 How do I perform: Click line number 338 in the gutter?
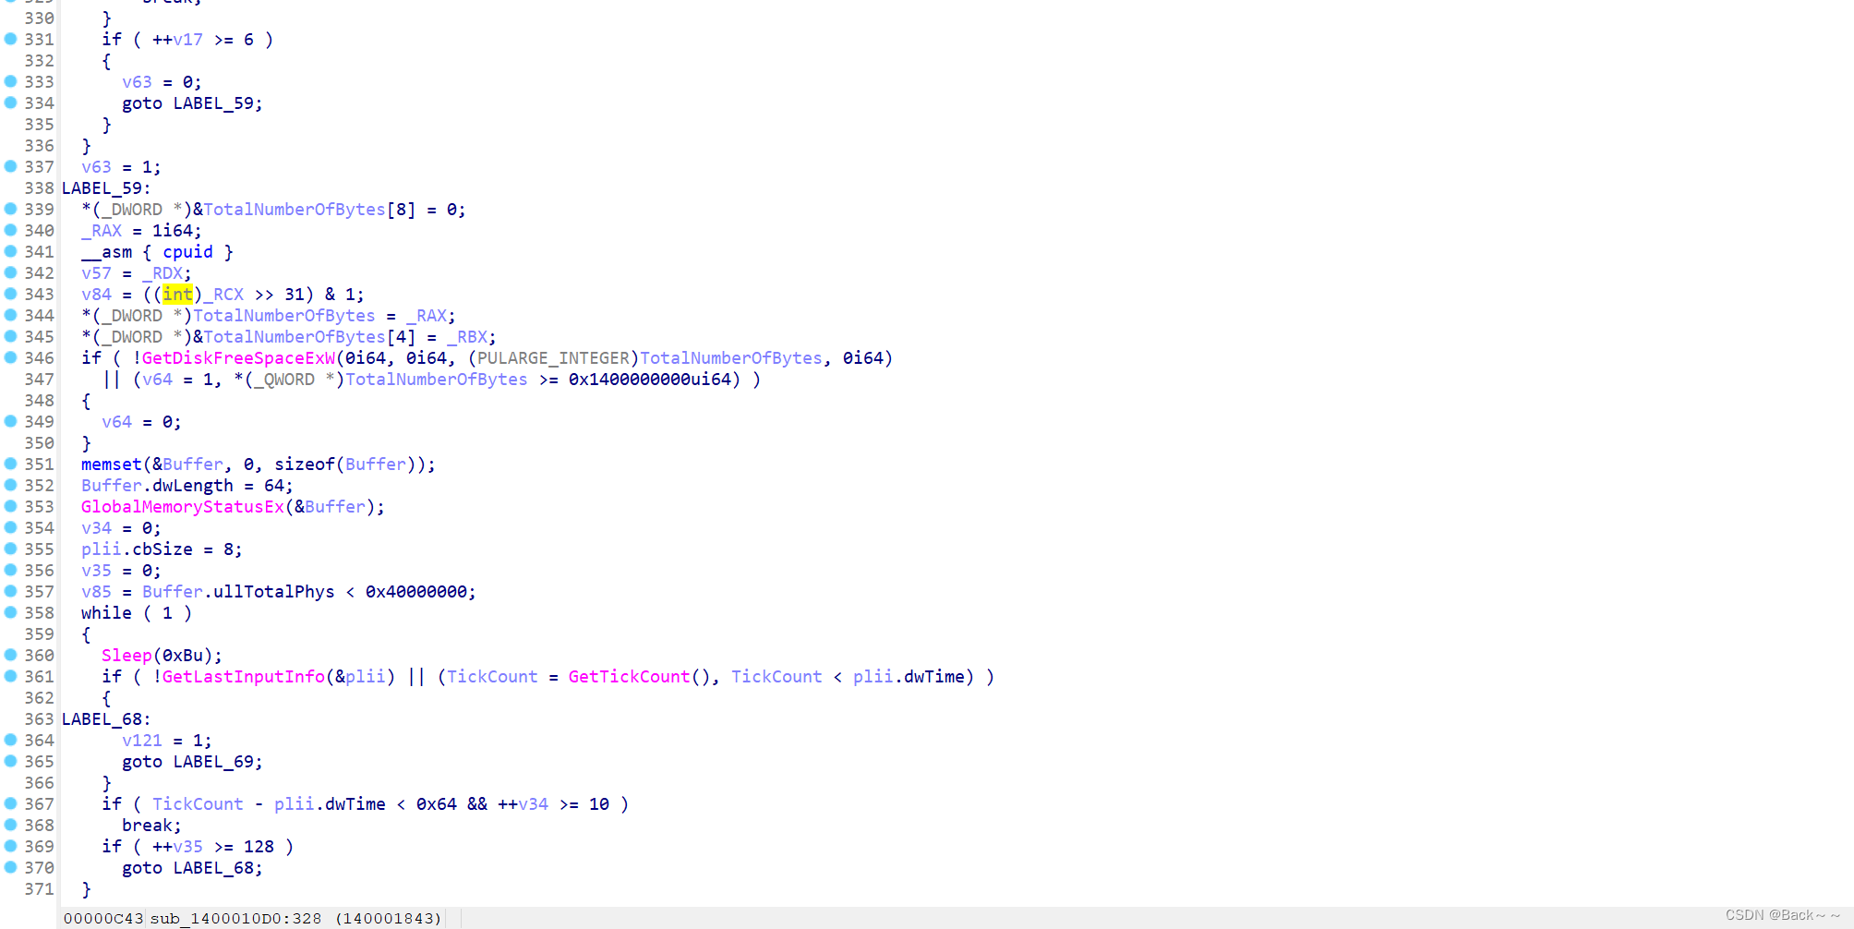39,188
